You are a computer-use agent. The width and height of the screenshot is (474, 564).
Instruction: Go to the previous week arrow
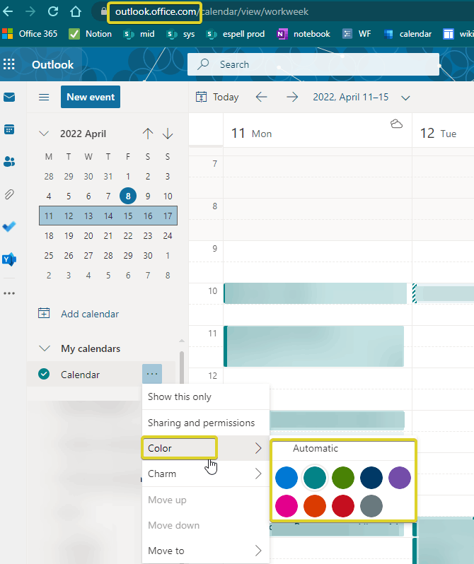coord(262,97)
